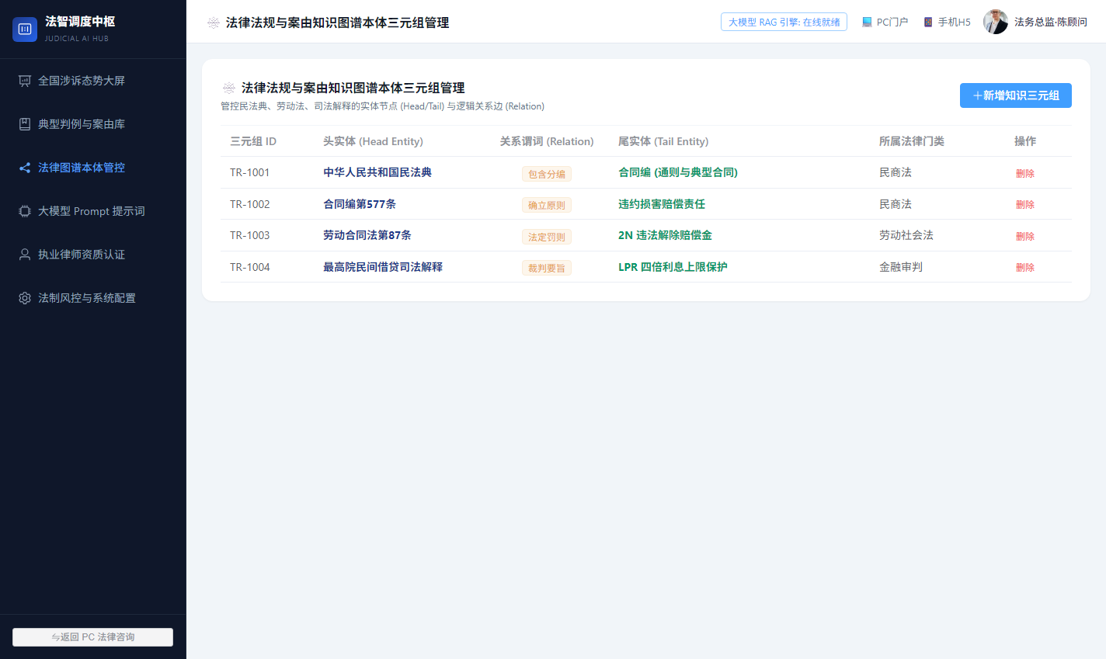Click the 手机H5 link
Viewport: 1106px width, 659px height.
coord(947,23)
